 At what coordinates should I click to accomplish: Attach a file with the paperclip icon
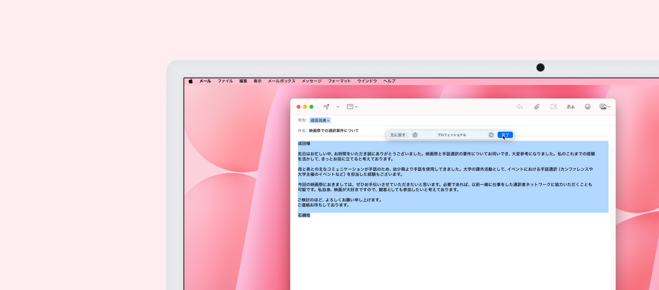[x=537, y=107]
